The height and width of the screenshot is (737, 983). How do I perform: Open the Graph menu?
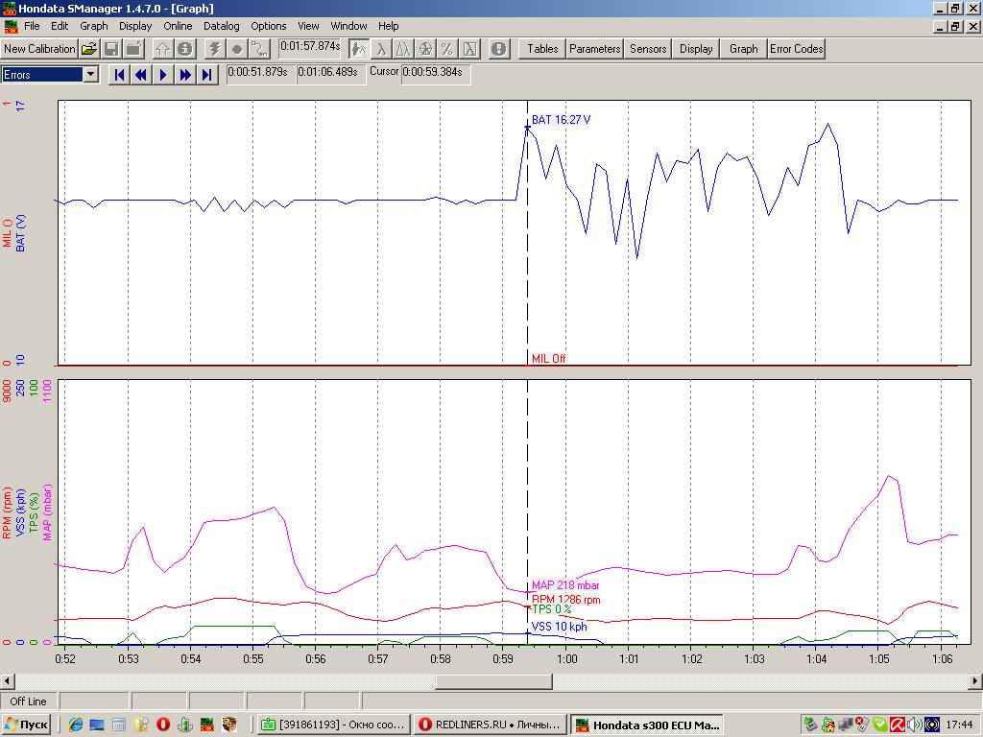pyautogui.click(x=93, y=26)
